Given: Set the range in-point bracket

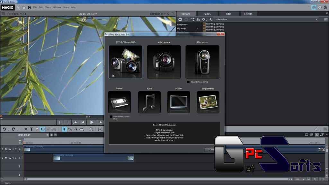Looking at the screenshot, I should pos(60,122).
